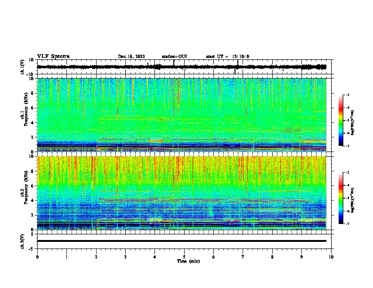
Task: Click the time axis tick label "10"
Action: coord(331,257)
